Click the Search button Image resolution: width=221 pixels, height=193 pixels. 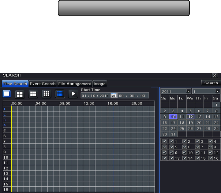tap(211, 83)
